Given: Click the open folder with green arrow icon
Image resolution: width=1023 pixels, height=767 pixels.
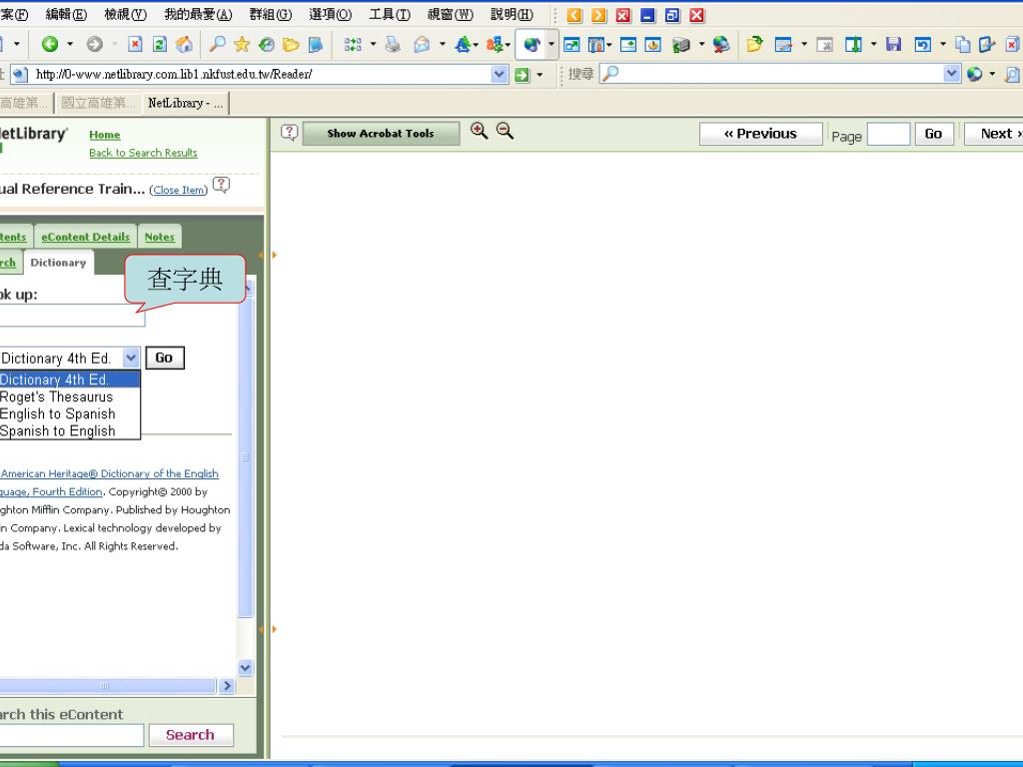Looking at the screenshot, I should tap(755, 44).
